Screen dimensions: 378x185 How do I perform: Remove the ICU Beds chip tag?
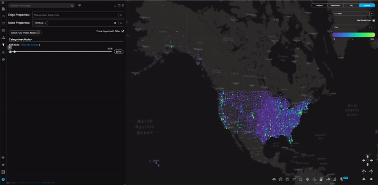45,23
